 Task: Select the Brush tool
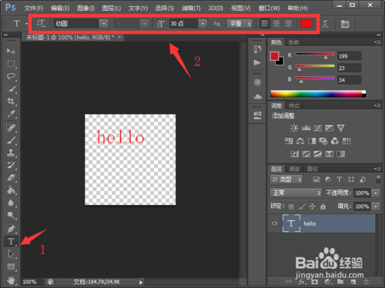tap(11, 140)
